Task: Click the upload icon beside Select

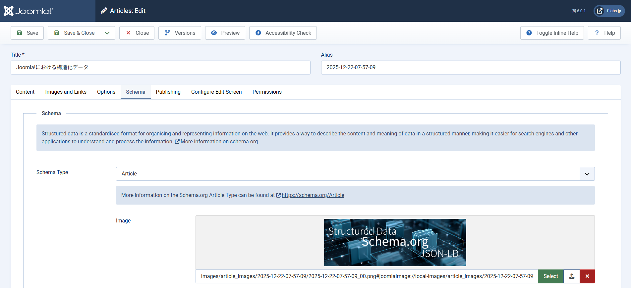Action: (572, 276)
